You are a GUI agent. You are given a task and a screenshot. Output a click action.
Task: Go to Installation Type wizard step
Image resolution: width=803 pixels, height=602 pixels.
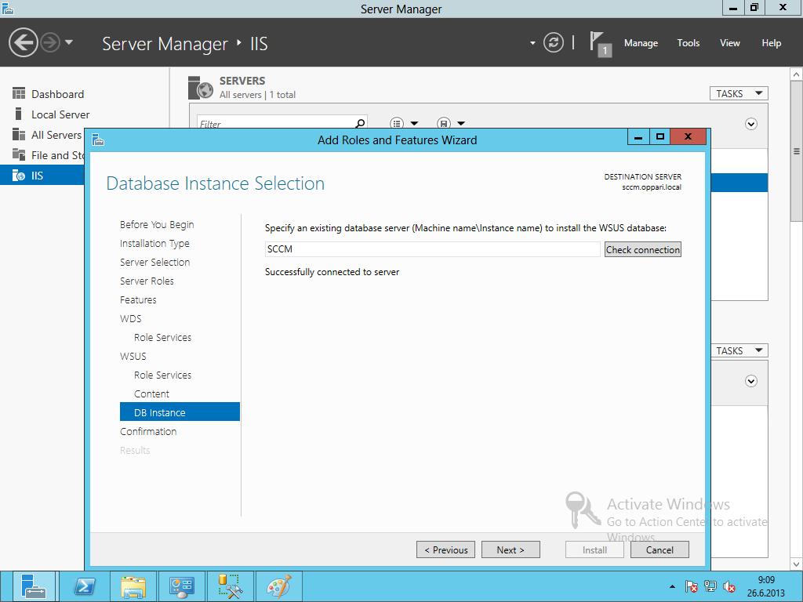[154, 244]
